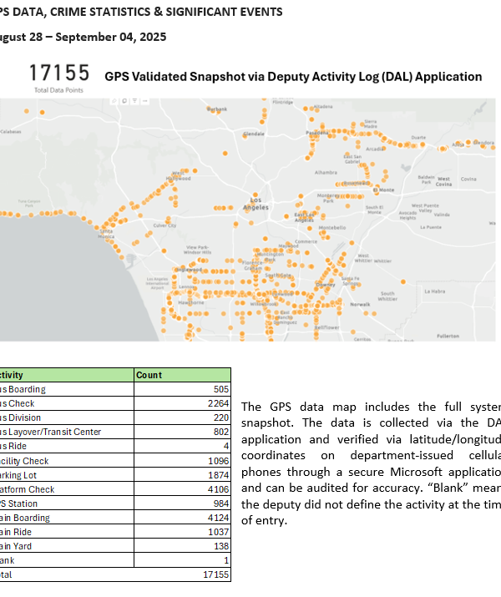Select the Platform Check count cell 4106

tap(215, 489)
